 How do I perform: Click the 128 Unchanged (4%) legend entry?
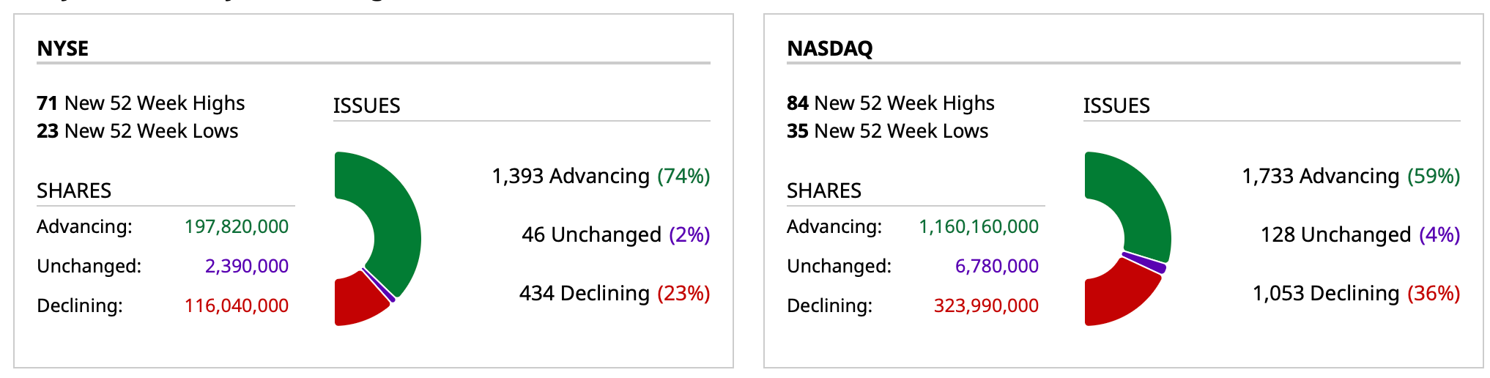1360,234
